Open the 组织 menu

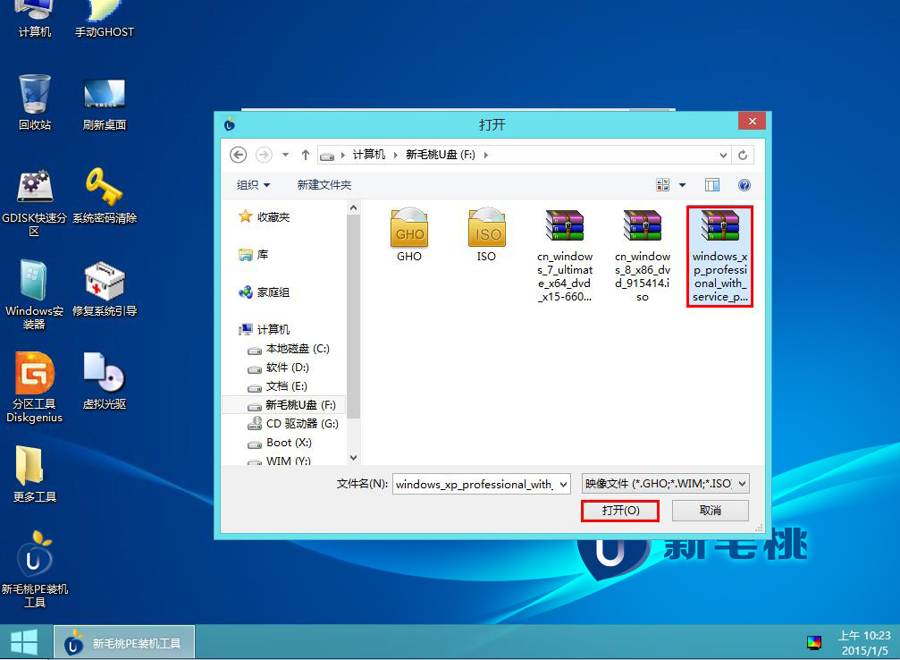point(253,185)
